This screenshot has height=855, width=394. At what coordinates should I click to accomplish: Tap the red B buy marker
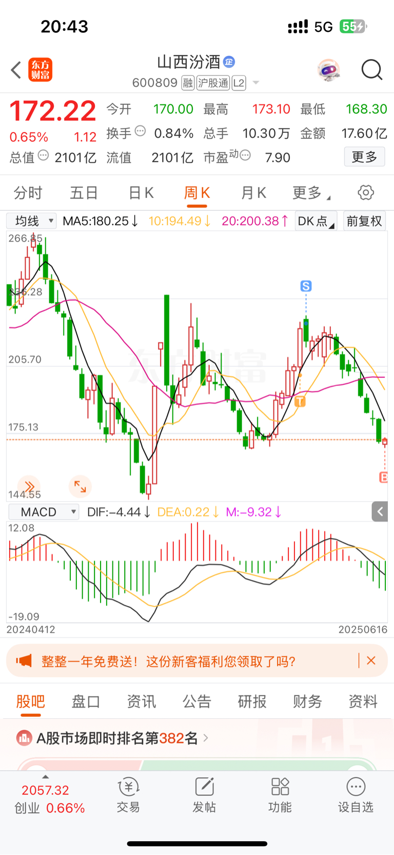coord(383,478)
